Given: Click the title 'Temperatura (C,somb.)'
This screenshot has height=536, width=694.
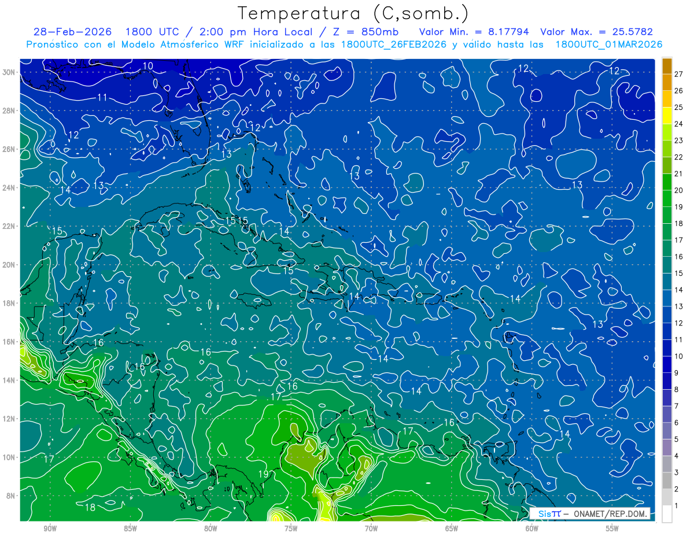Looking at the screenshot, I should point(353,13).
